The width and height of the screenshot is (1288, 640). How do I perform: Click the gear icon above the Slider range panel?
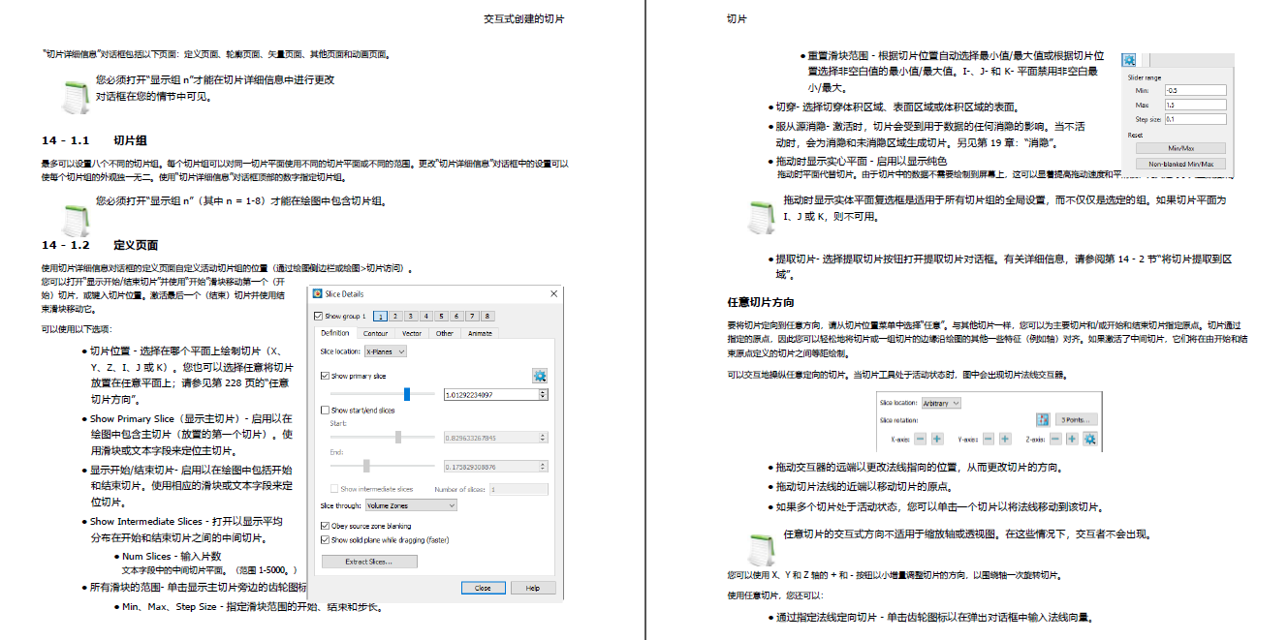click(1126, 60)
